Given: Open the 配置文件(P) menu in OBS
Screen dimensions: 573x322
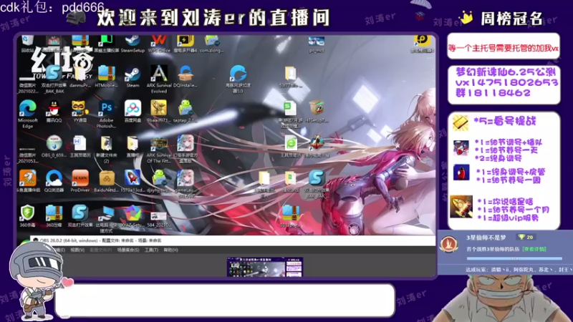Looking at the screenshot, I should coord(100,250).
